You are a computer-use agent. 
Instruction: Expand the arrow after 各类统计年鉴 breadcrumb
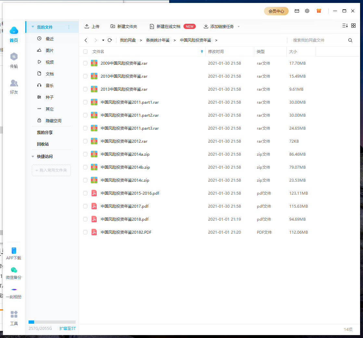[x=175, y=40]
